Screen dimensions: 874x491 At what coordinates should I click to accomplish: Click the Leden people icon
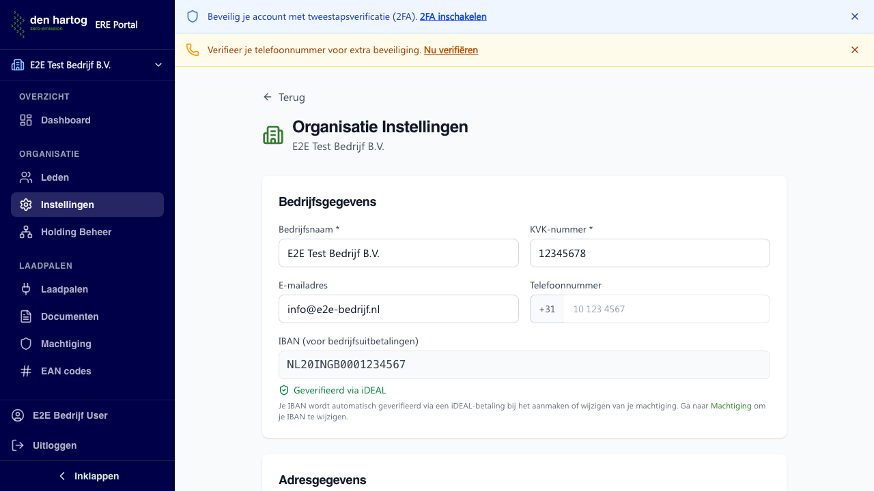click(x=26, y=177)
